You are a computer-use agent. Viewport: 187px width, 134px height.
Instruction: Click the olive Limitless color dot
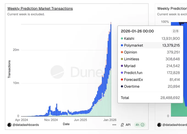click(122, 59)
